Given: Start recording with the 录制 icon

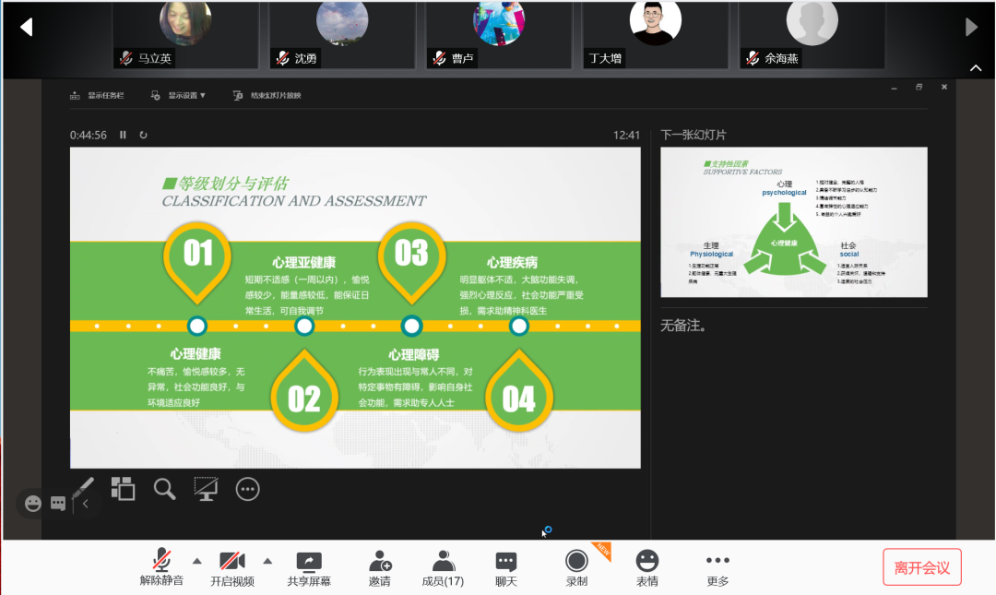Looking at the screenshot, I should coord(576,561).
